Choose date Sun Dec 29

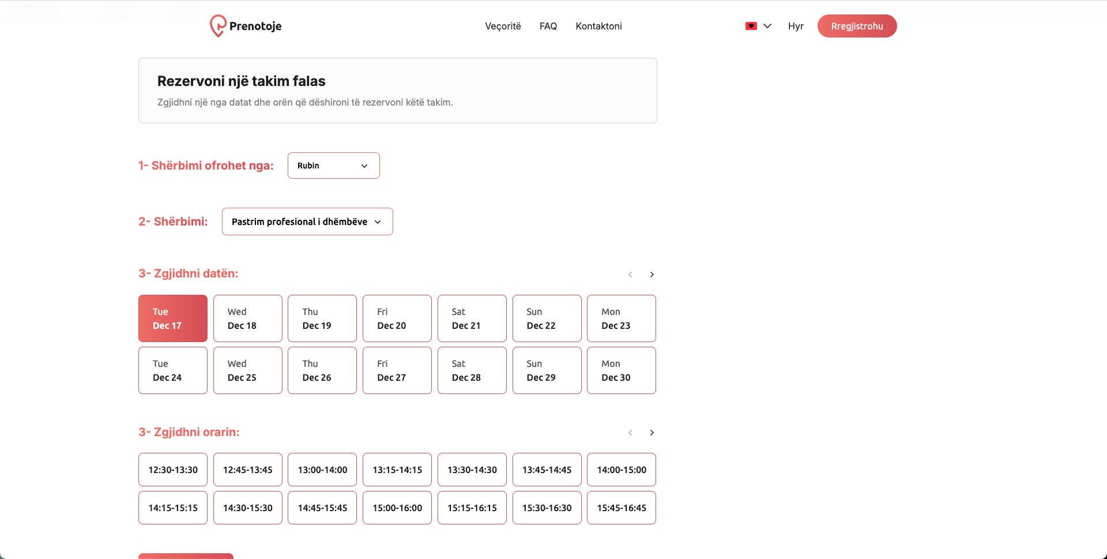pos(547,370)
